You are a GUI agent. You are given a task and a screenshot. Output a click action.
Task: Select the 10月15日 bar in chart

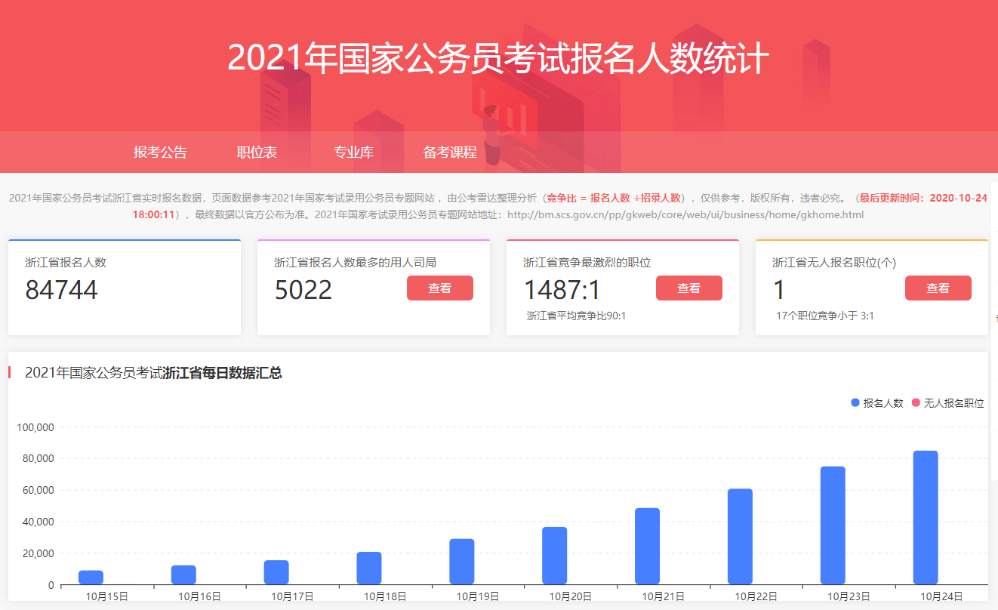pos(91,578)
